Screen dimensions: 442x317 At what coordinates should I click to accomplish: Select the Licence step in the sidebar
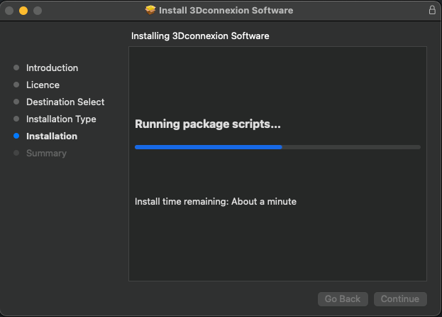43,85
